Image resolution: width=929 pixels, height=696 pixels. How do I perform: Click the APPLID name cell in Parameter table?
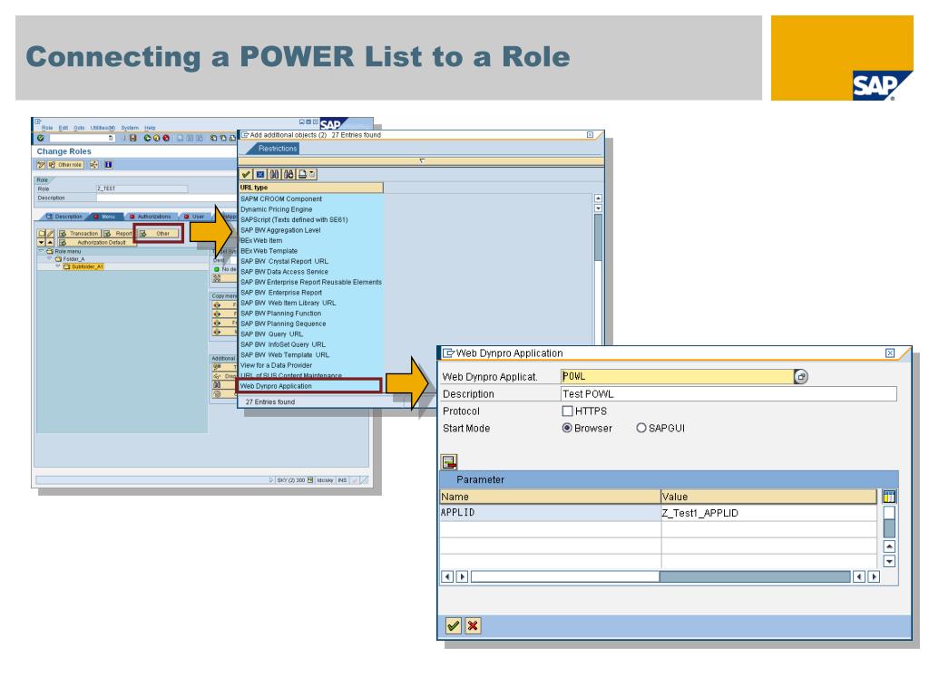pyautogui.click(x=550, y=513)
